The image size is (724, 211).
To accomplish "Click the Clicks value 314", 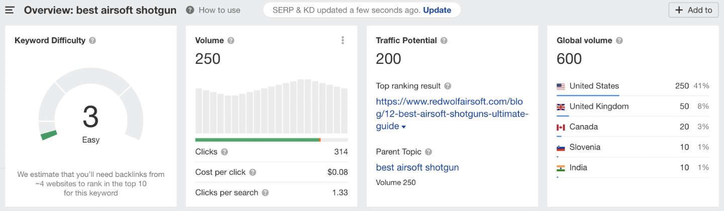I will (x=341, y=152).
